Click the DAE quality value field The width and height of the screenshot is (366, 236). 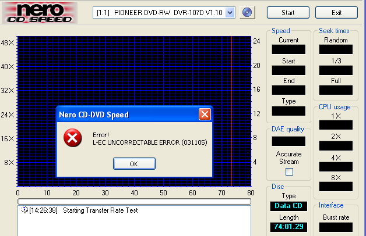click(x=288, y=141)
